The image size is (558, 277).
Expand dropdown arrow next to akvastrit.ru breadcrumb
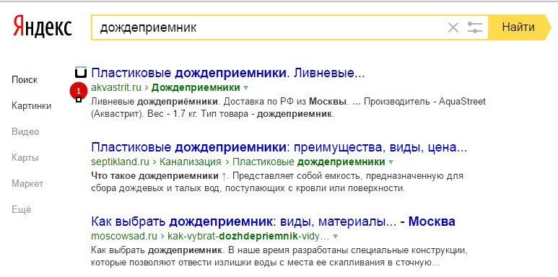[x=245, y=88]
